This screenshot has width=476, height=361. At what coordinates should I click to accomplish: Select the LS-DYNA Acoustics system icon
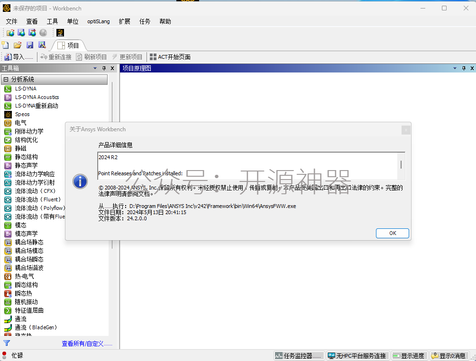[8, 98]
